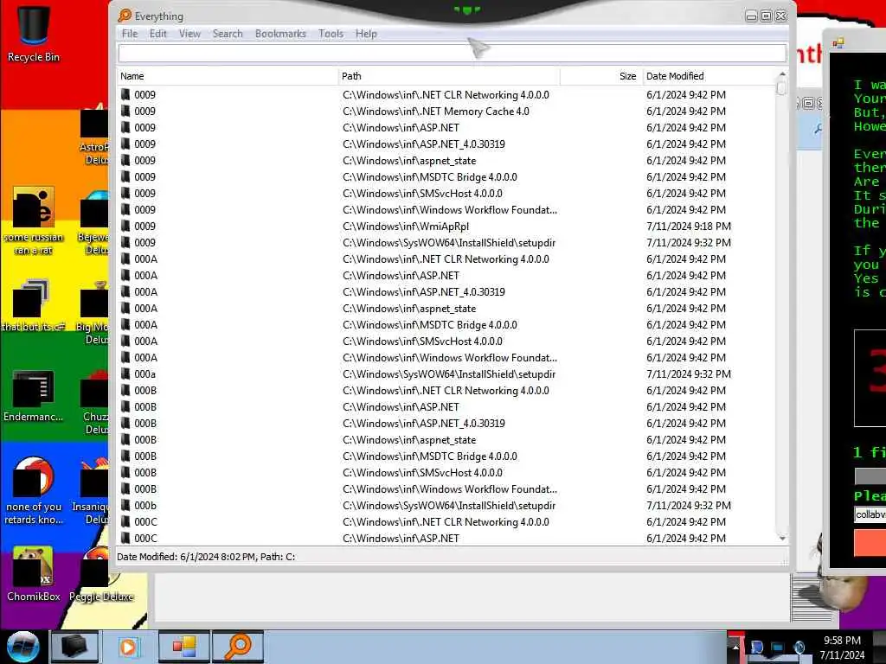The image size is (886, 664).
Task: Open the Help menu
Action: pyautogui.click(x=366, y=34)
